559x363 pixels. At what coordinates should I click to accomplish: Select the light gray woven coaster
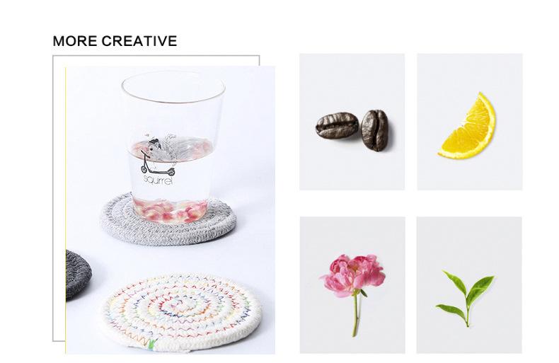pos(168,219)
